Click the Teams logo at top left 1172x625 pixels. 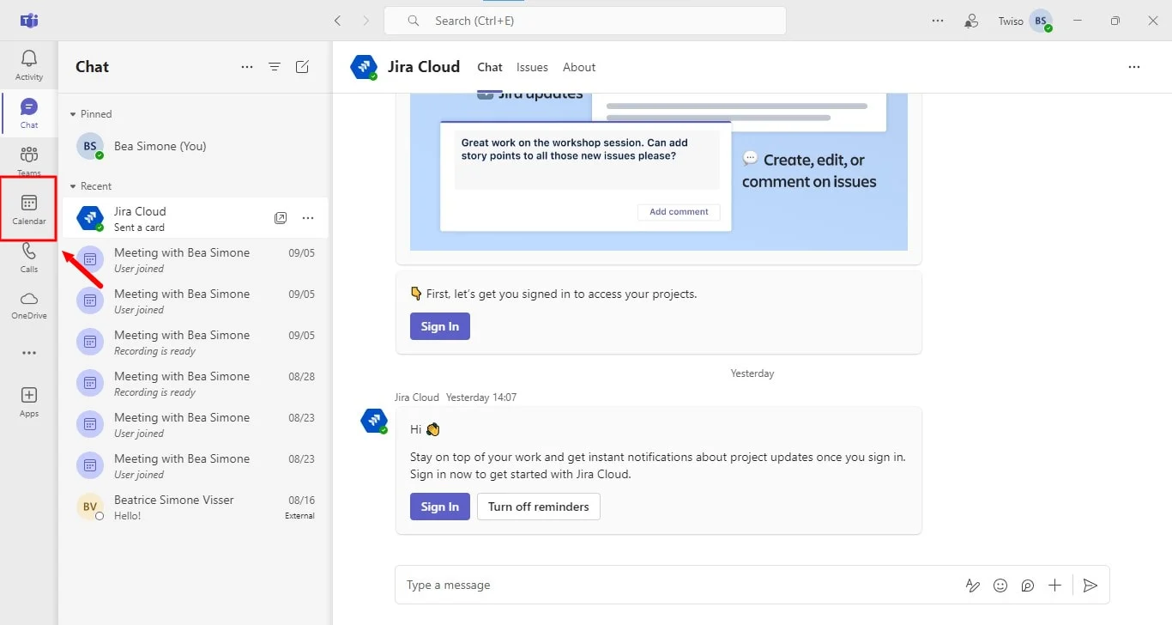(29, 21)
